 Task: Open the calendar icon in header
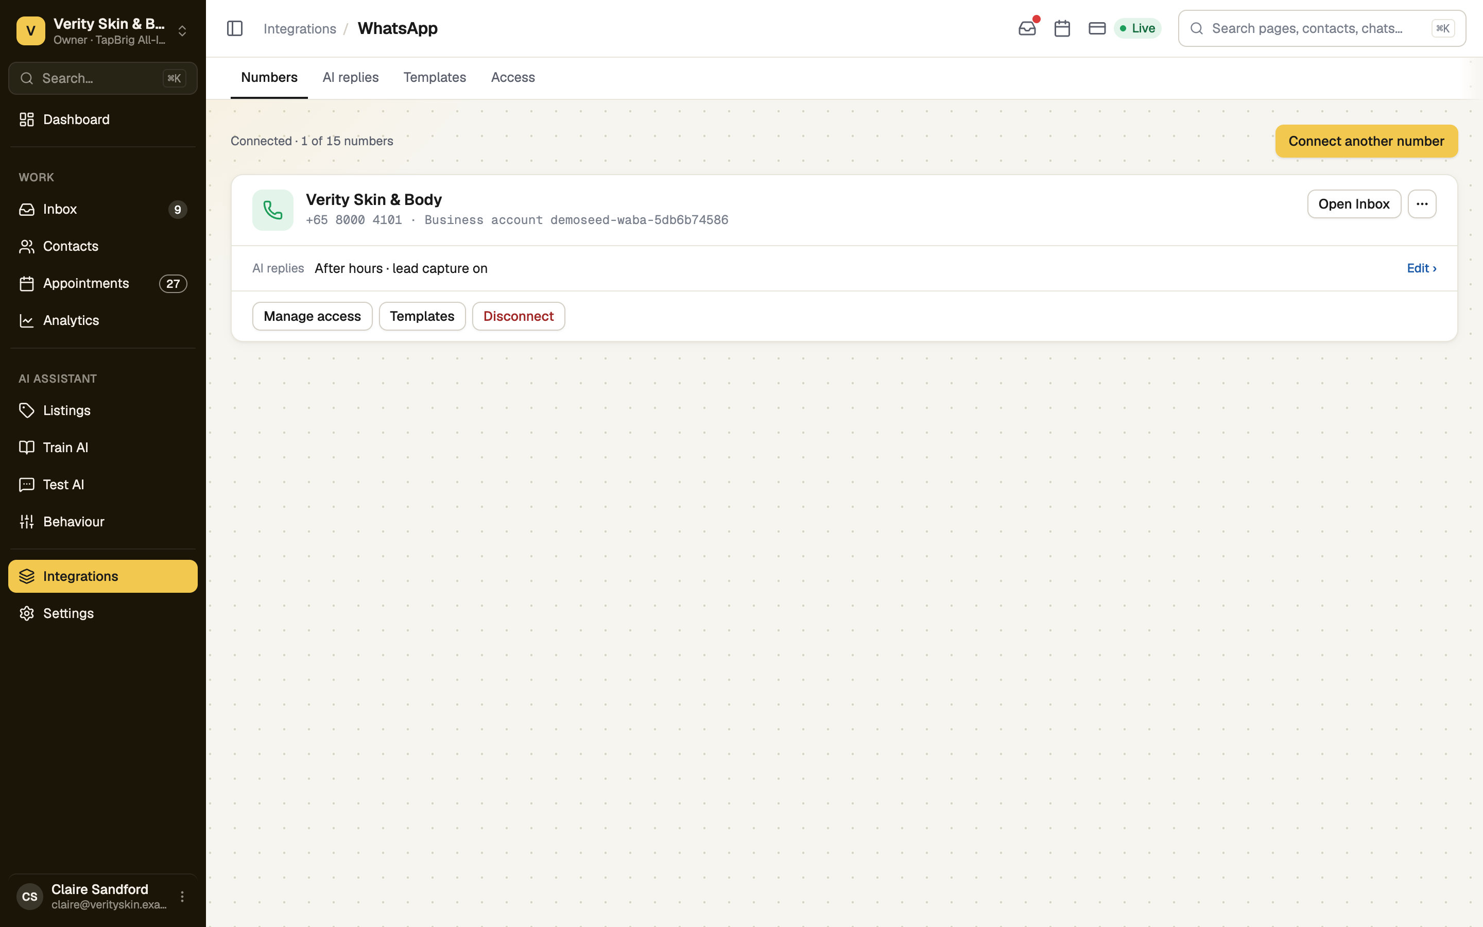(1062, 28)
